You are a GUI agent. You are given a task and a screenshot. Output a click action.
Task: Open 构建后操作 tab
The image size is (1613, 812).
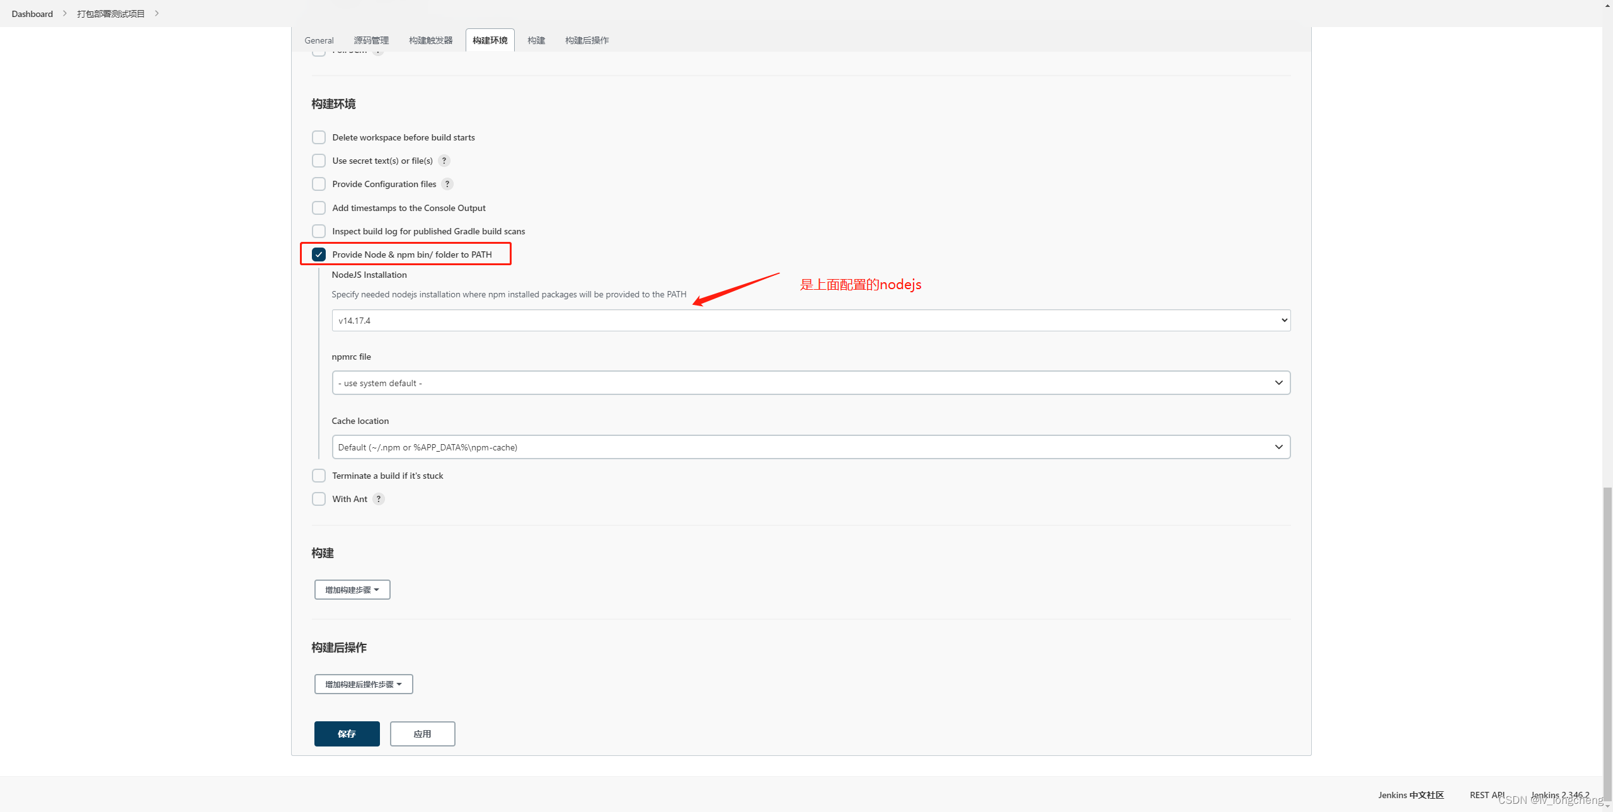coord(587,40)
